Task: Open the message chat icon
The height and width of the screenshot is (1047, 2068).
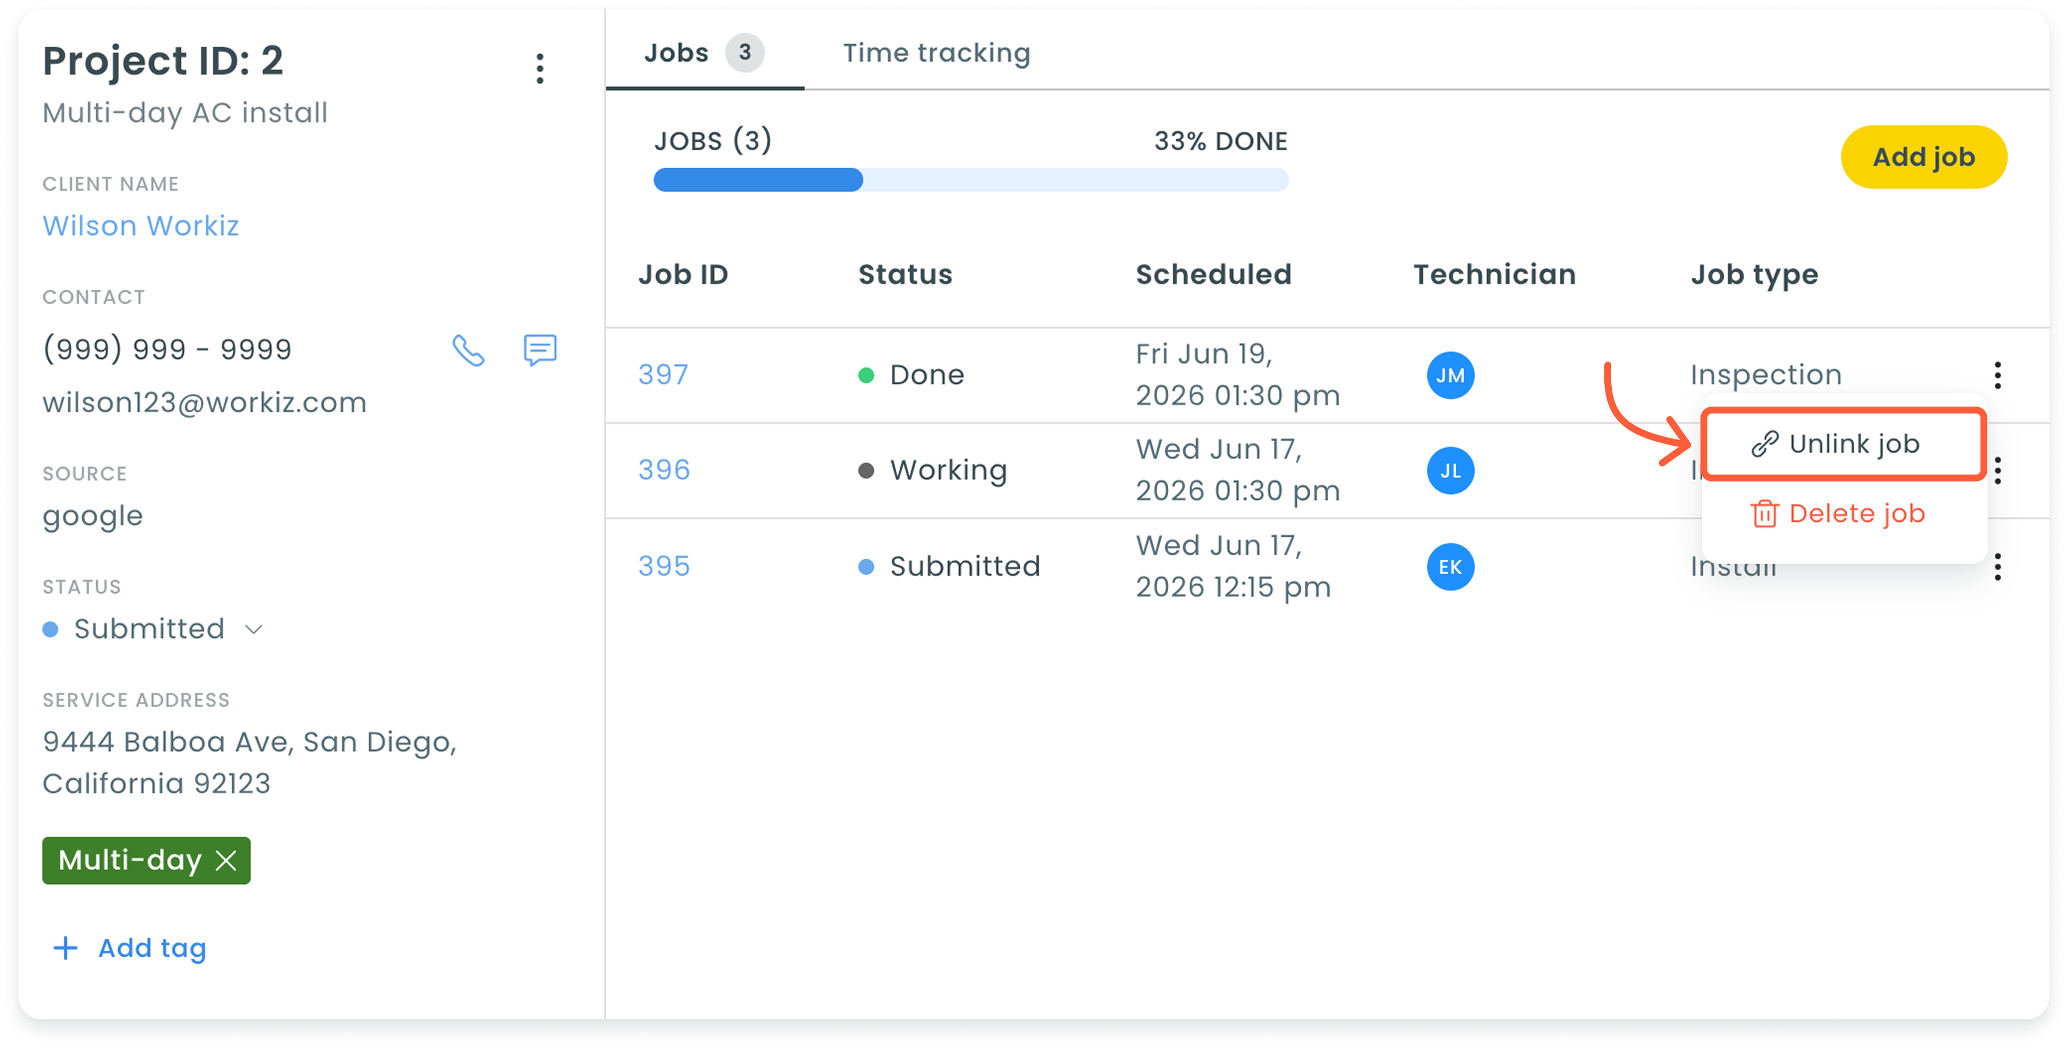Action: [540, 350]
